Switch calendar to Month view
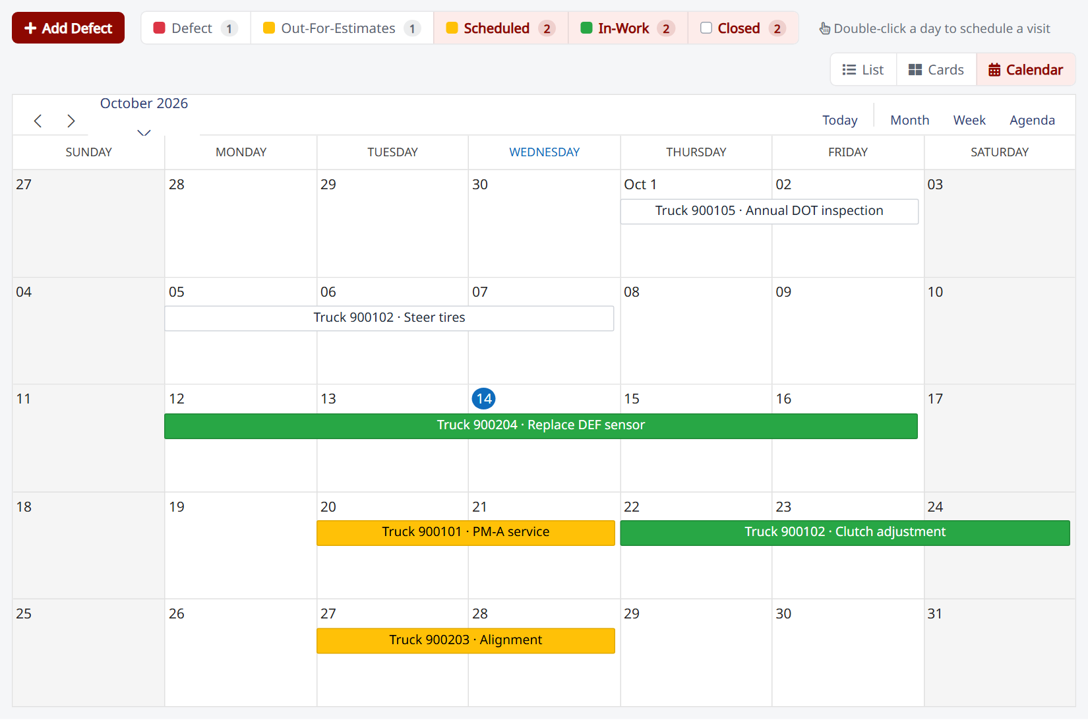The width and height of the screenshot is (1088, 720). point(909,120)
